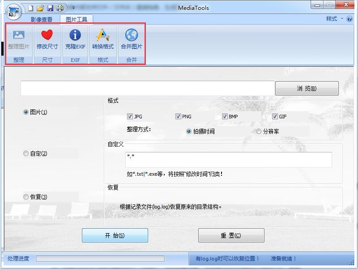This screenshot has height=269, width=358.
Task: Switch to the 影像查看 tab
Action: 42,19
